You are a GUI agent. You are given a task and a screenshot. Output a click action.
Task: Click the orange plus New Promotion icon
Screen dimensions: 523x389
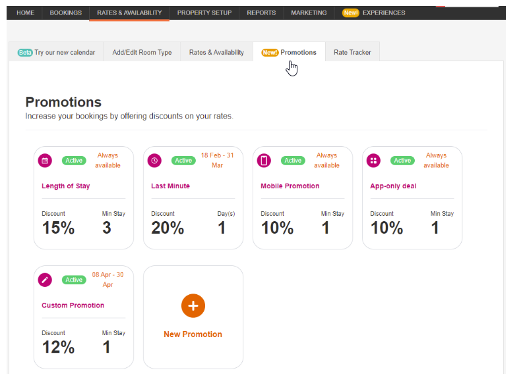(193, 306)
